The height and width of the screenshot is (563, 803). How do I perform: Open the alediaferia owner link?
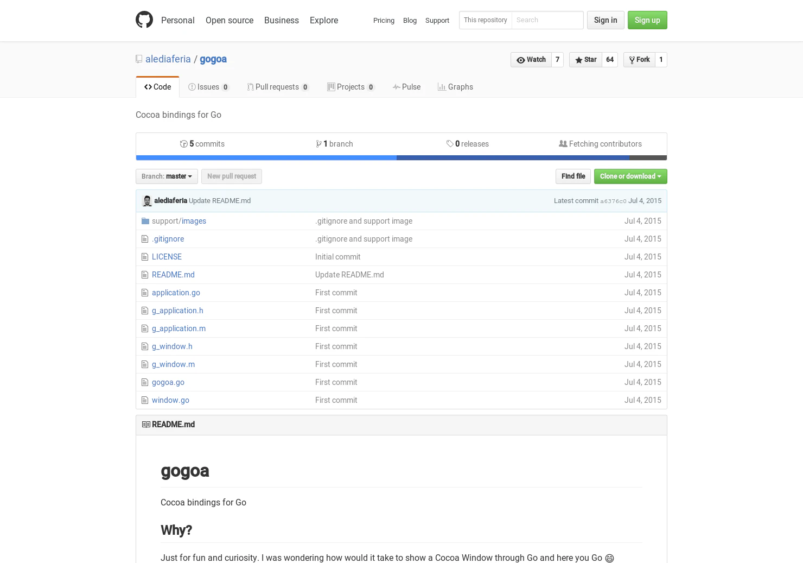pos(168,59)
